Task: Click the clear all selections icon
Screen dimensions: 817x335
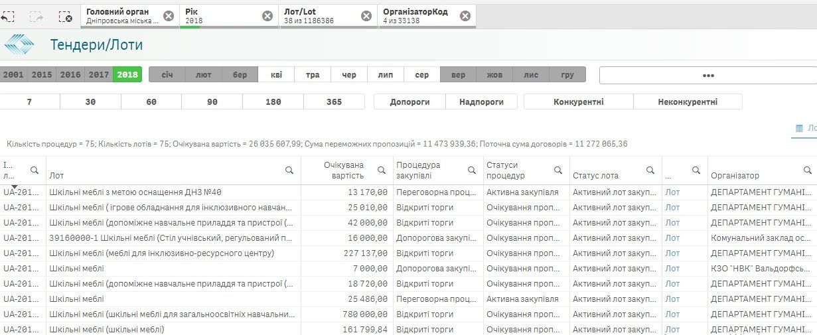Action: [64, 17]
